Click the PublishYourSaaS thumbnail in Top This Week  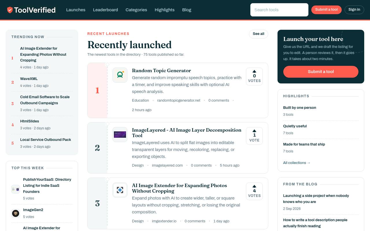[x=16, y=189]
